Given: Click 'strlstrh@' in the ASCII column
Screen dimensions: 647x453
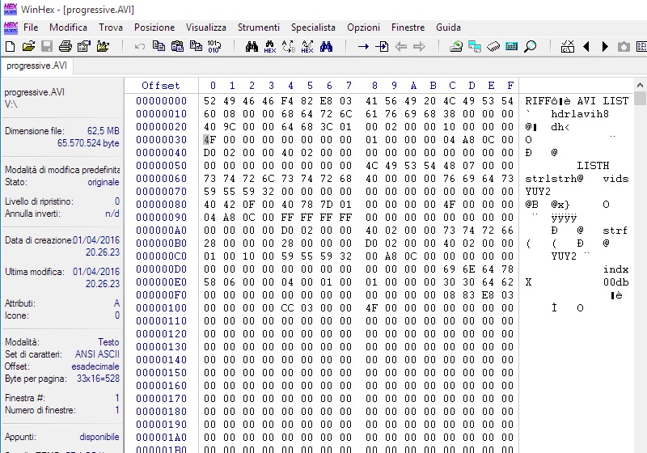Looking at the screenshot, I should pos(554,179).
